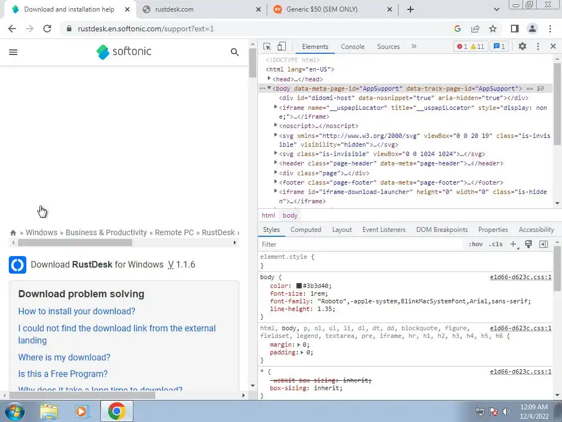Image resolution: width=562 pixels, height=422 pixels.
Task: Open the issues counter badge
Action: [x=499, y=46]
